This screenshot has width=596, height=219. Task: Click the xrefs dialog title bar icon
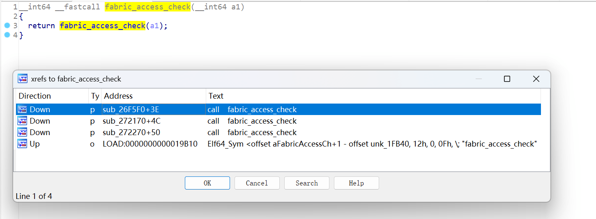[x=23, y=79]
